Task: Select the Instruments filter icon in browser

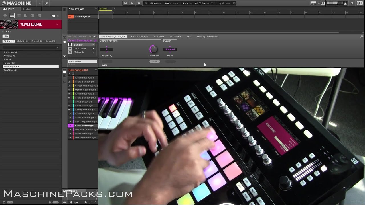Action: pyautogui.click(x=26, y=16)
